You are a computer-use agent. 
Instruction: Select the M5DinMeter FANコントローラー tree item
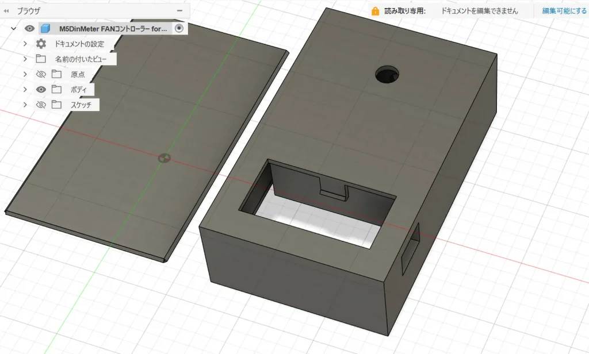113,29
